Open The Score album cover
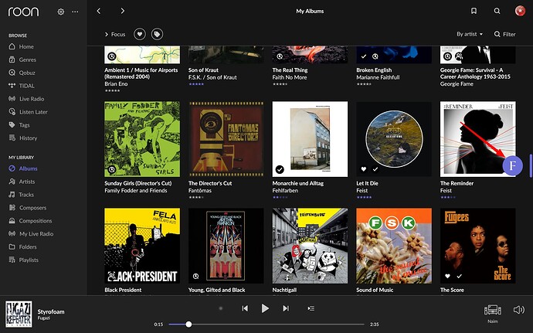533x333 pixels. click(x=478, y=246)
